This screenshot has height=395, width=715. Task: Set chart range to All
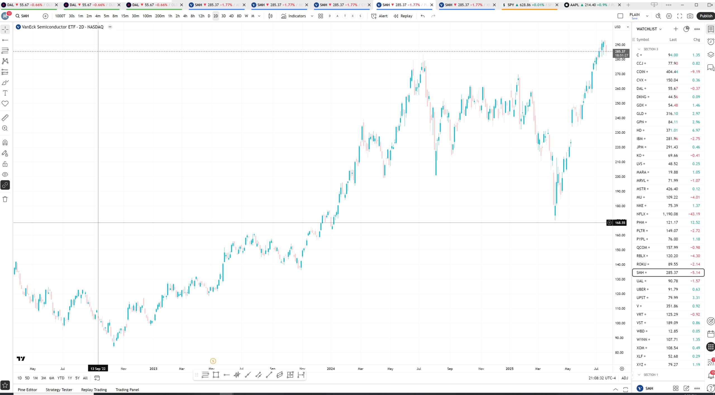85,378
